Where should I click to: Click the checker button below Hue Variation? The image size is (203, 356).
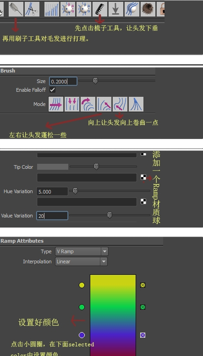pyautogui.click(x=143, y=201)
